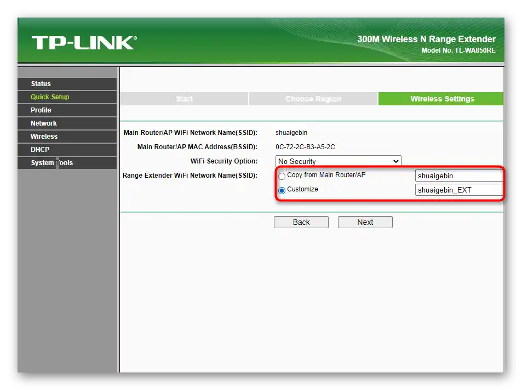Click the Back button
The height and width of the screenshot is (390, 522).
(x=301, y=222)
